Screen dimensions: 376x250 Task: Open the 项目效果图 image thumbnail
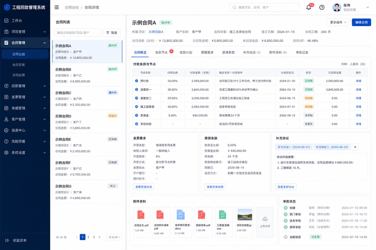(245, 215)
